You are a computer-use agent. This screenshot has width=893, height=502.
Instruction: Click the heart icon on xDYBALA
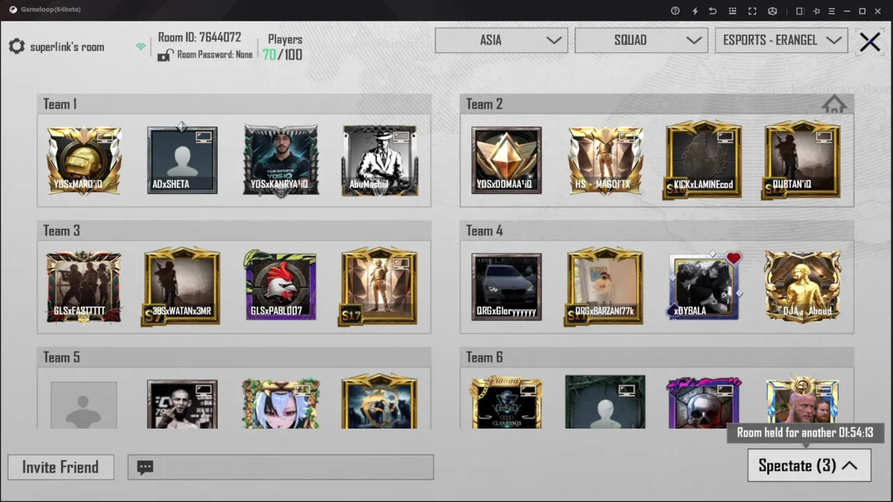tap(733, 259)
